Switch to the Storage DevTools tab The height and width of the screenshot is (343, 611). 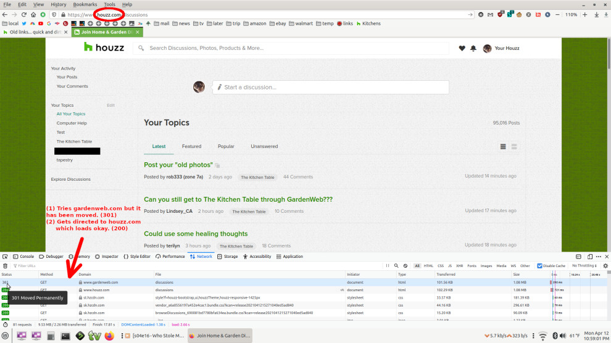click(x=227, y=257)
